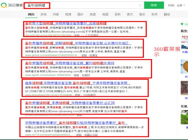Open the 翻译 tab
The image size is (188, 140).
(x=167, y=15)
